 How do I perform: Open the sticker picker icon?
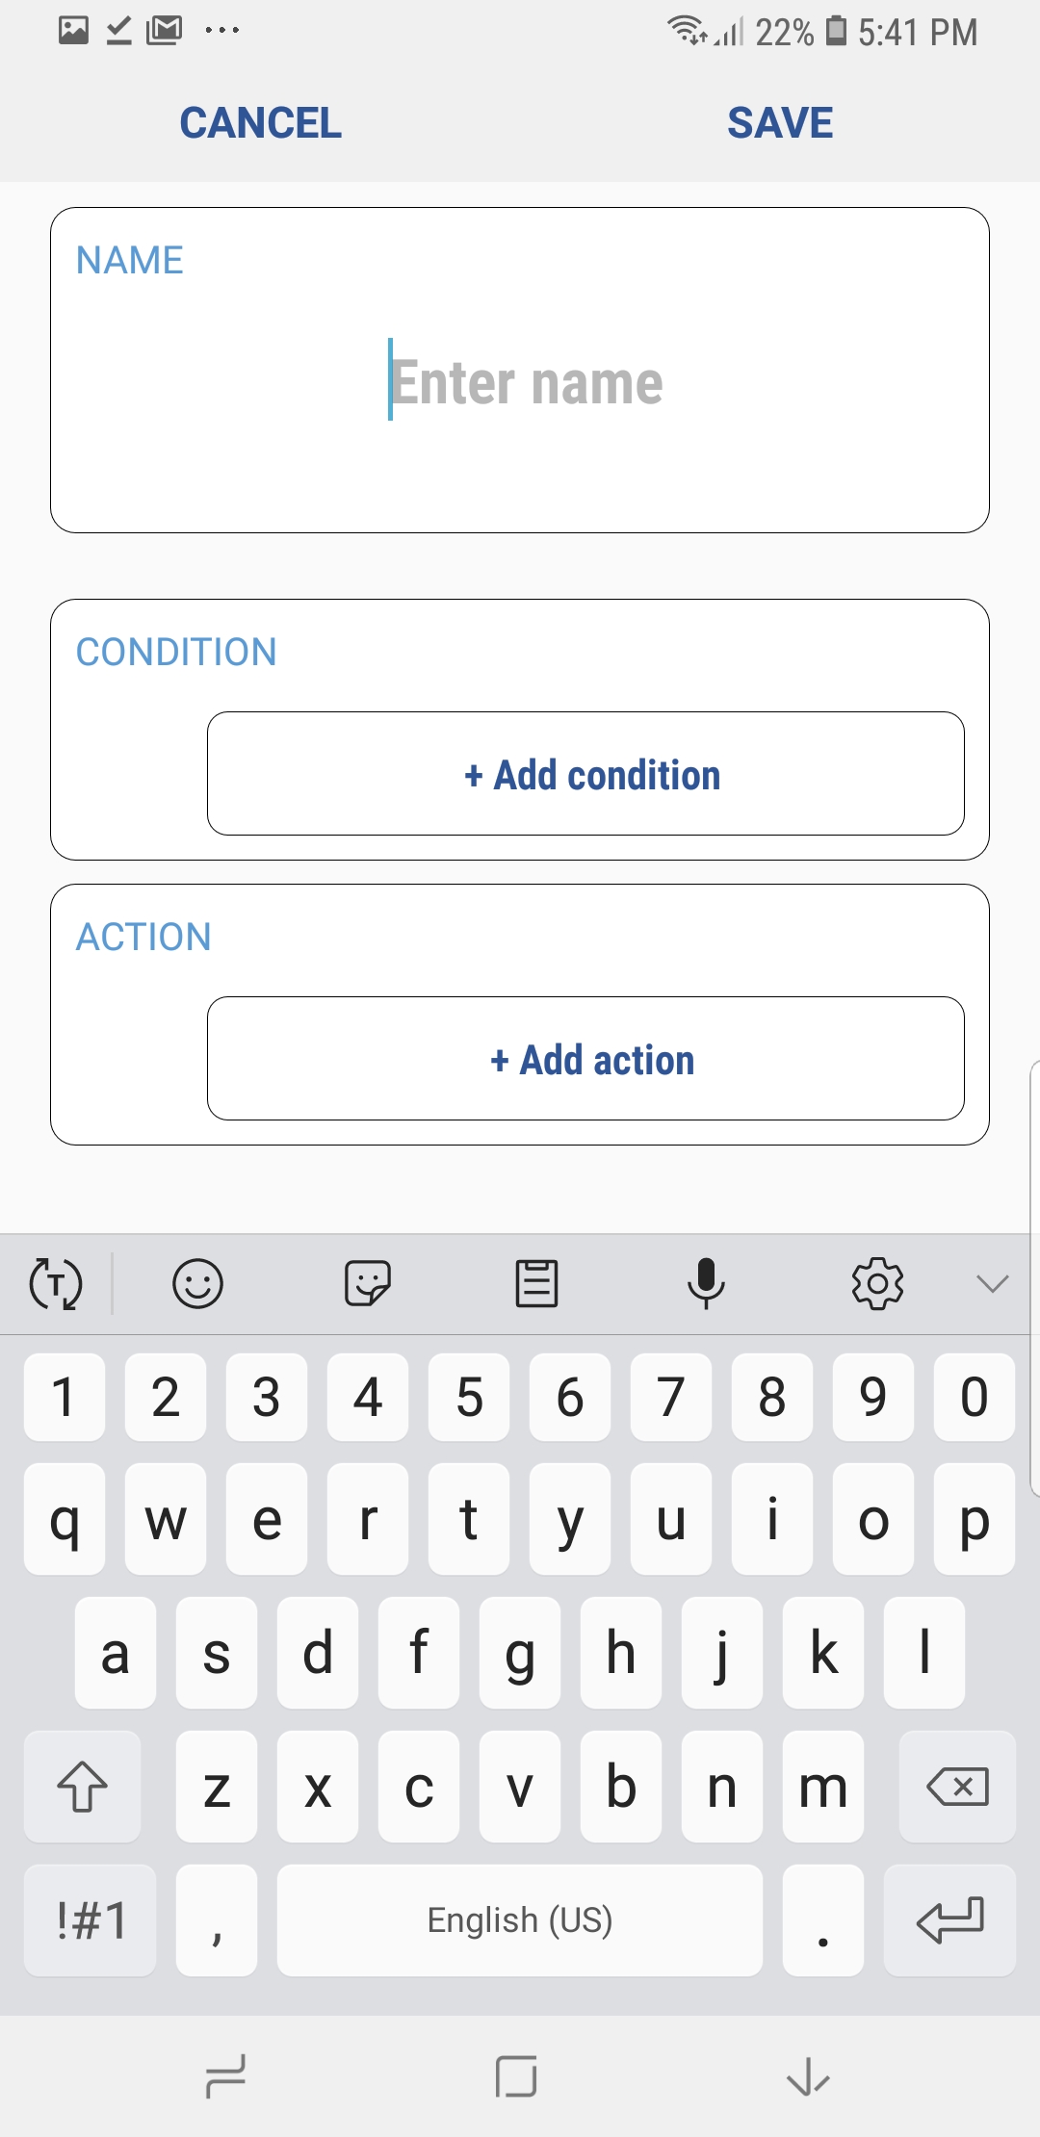tap(367, 1283)
